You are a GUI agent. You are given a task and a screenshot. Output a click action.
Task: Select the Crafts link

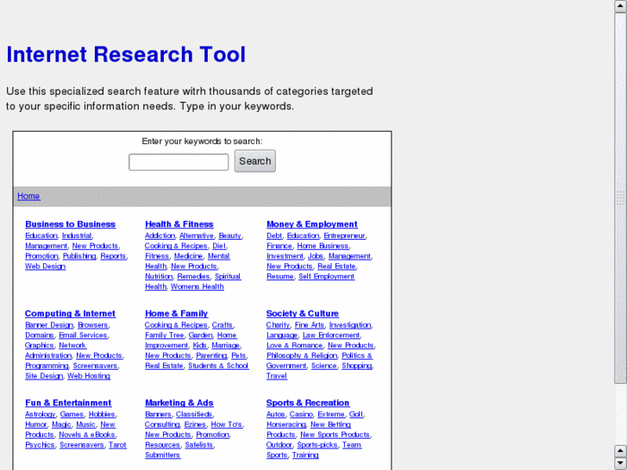222,325
